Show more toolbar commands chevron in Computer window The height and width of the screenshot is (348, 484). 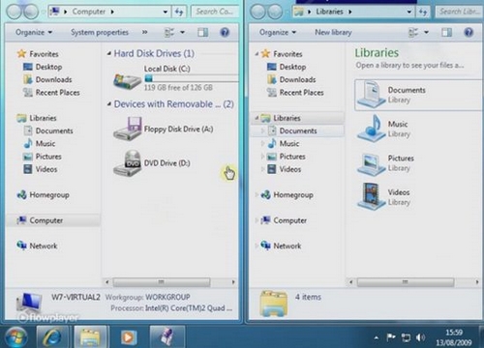[145, 32]
